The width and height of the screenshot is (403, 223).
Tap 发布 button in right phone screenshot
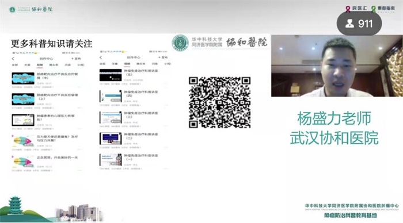pyautogui.click(x=163, y=57)
